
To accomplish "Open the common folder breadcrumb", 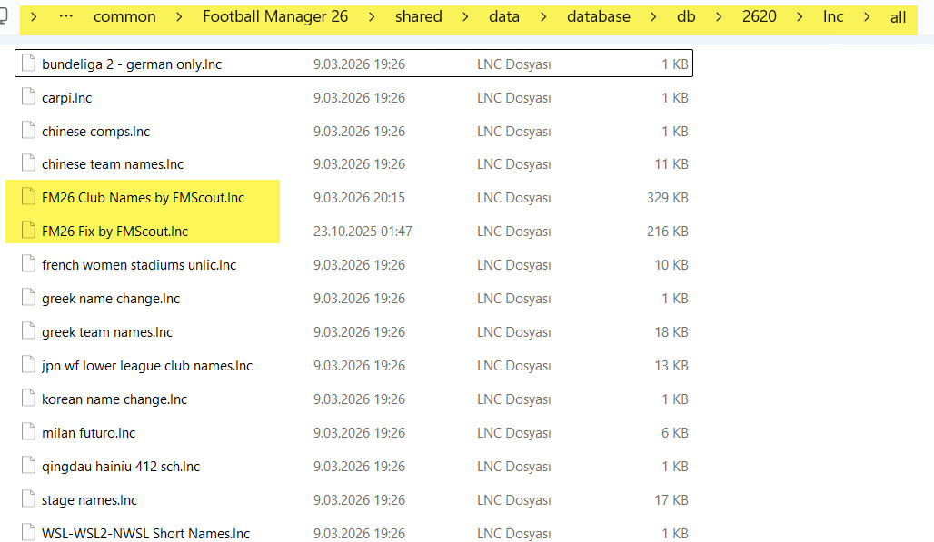I will point(124,17).
